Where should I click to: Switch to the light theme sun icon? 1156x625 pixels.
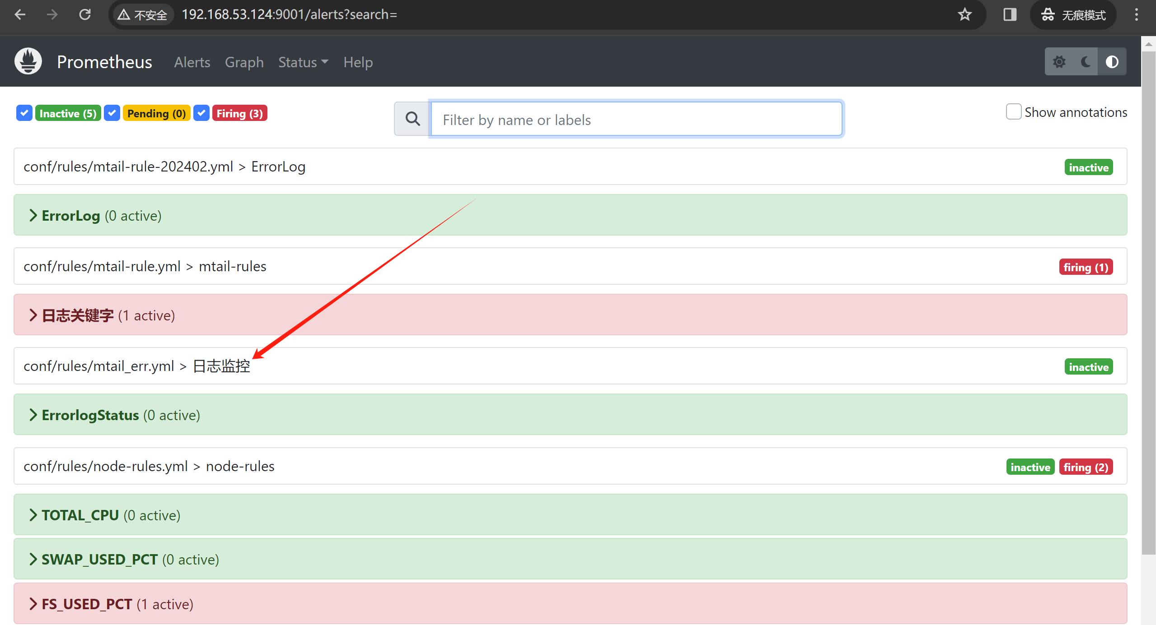pos(1059,62)
